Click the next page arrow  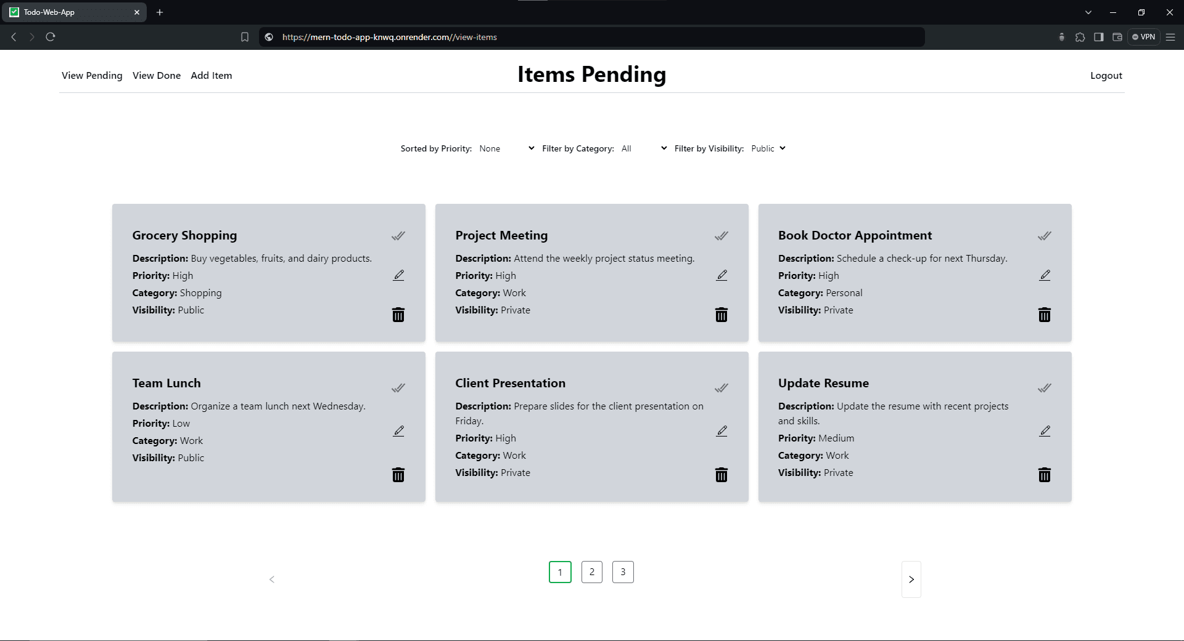tap(911, 579)
